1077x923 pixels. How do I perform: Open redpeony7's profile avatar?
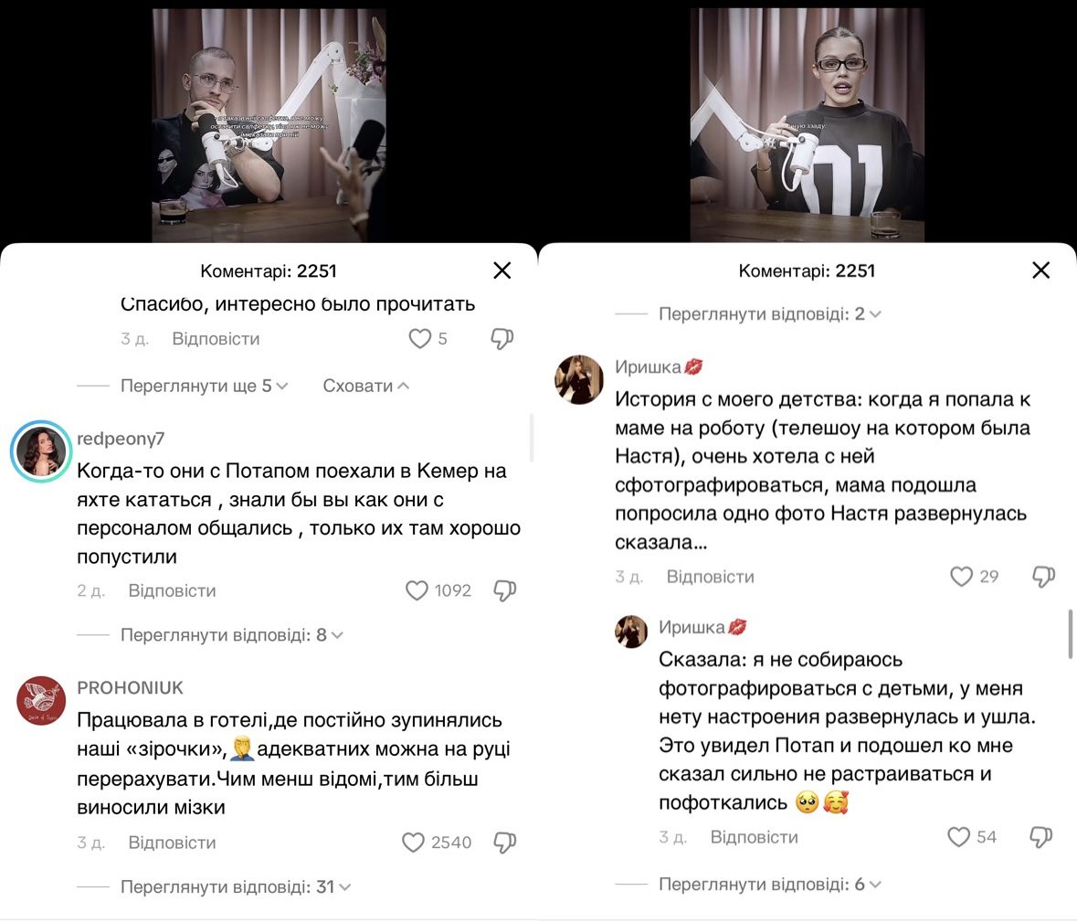click(40, 451)
